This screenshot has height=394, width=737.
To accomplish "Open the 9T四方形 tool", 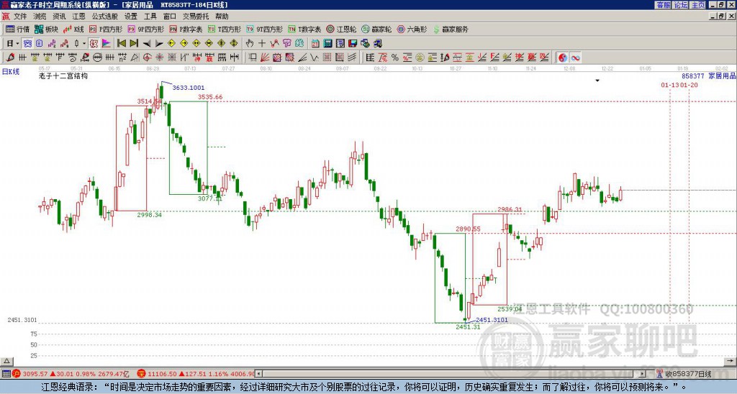I will (264, 29).
